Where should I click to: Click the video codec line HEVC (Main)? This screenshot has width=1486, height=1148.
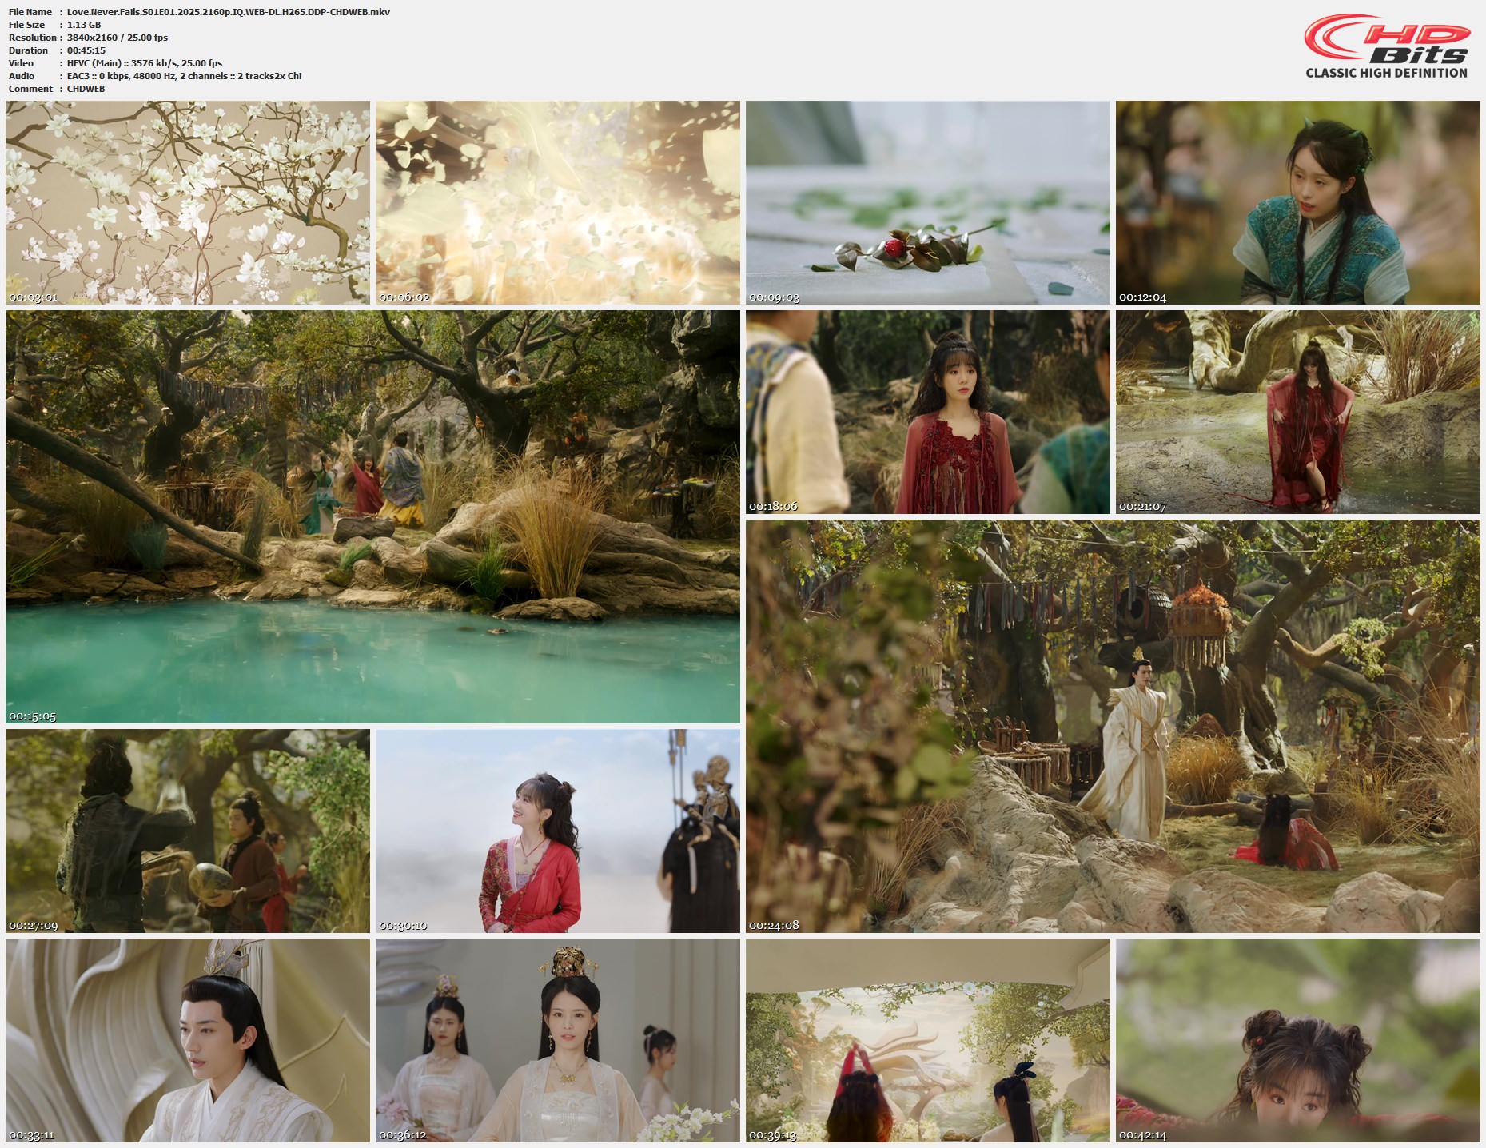click(x=145, y=63)
